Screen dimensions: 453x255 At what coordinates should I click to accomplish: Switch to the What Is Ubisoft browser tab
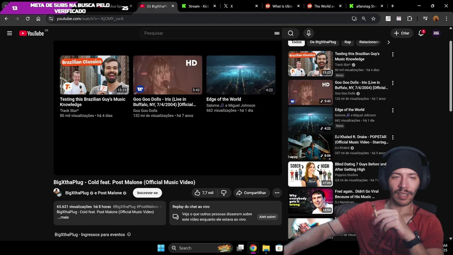(x=283, y=6)
